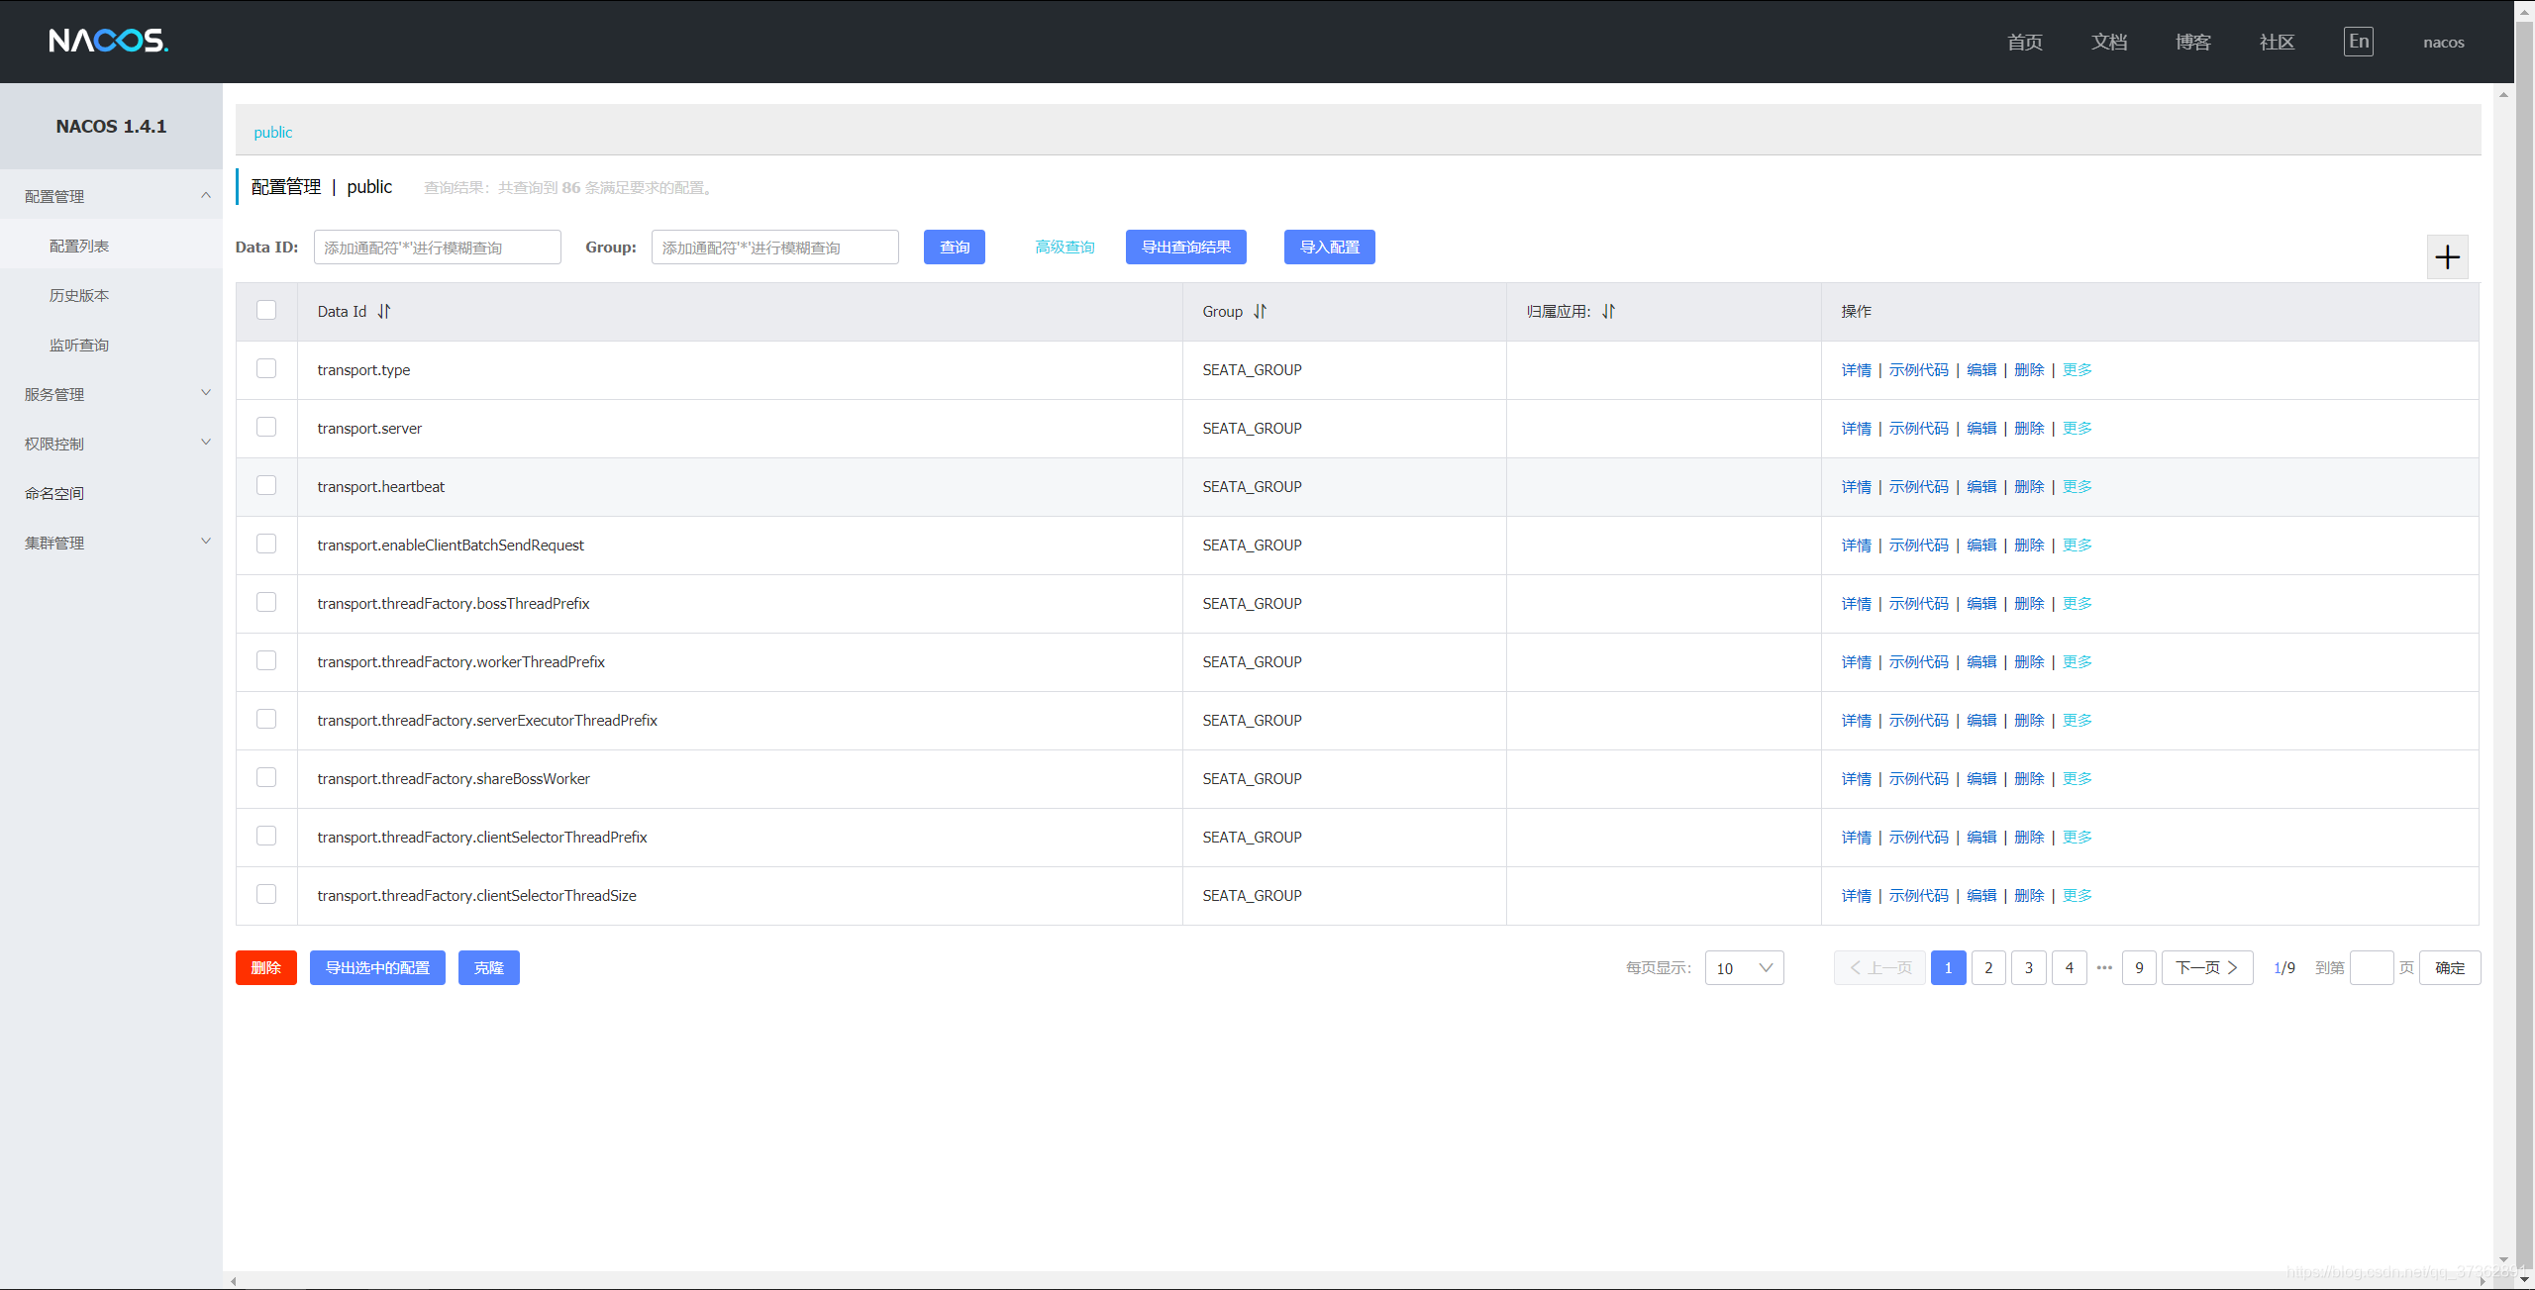Viewport: 2535px width, 1290px height.
Task: Click 删除 for transport.enableClientBatchSendRequest
Action: click(2029, 546)
